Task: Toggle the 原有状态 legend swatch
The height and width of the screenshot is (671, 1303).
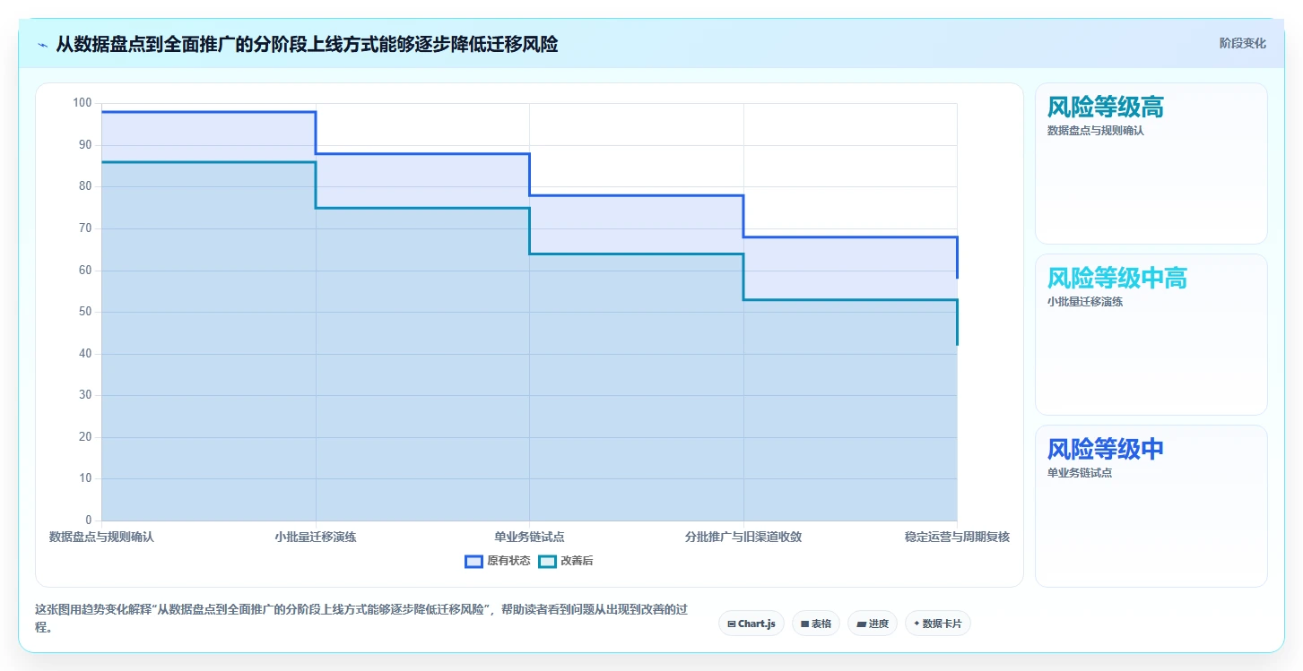Action: (473, 561)
